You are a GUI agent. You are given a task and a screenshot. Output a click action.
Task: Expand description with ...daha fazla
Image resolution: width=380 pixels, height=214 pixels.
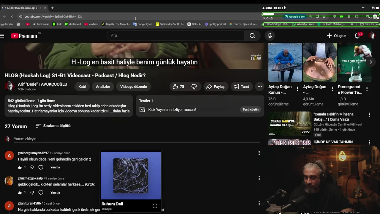pos(120,111)
